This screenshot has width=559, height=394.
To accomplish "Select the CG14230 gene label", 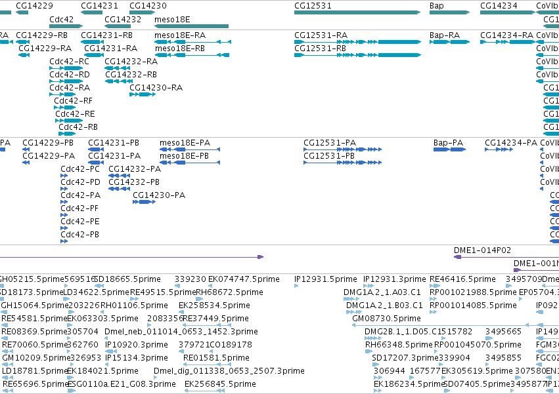I will [x=148, y=6].
